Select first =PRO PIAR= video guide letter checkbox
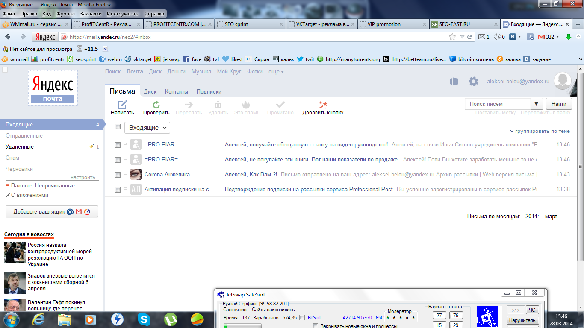The height and width of the screenshot is (328, 584). [x=118, y=145]
